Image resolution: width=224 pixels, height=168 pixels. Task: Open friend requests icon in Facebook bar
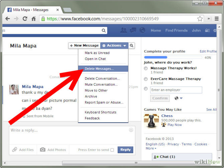coord(123,30)
